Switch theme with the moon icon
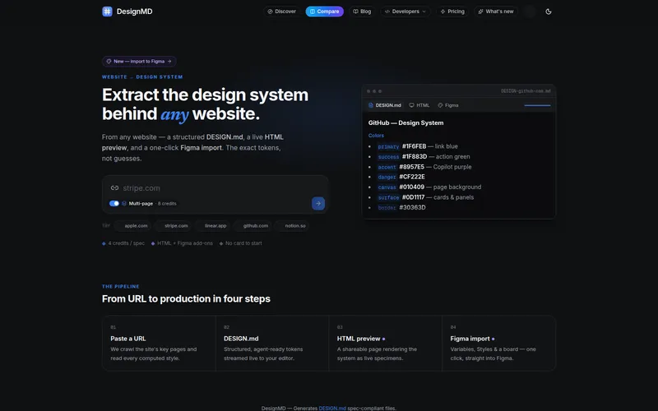Viewport: 658px width, 411px height. coord(548,12)
